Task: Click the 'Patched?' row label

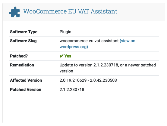Action: pos(19,56)
